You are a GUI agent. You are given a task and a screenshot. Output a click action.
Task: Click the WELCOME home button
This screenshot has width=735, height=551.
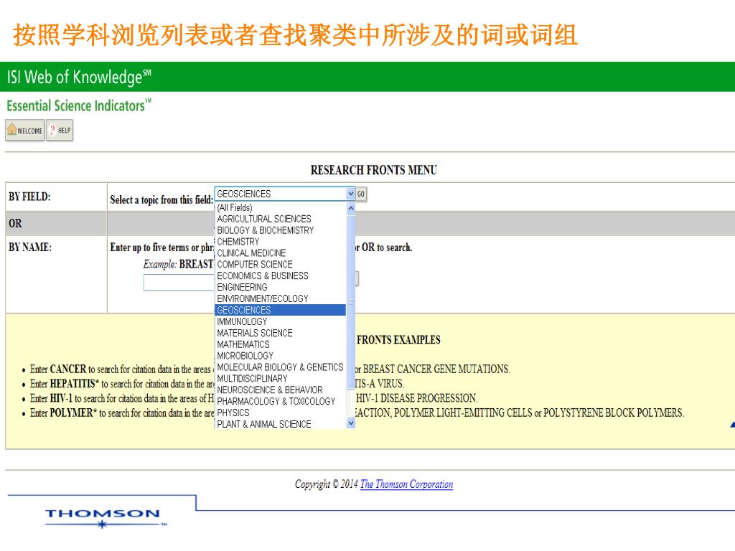(25, 131)
